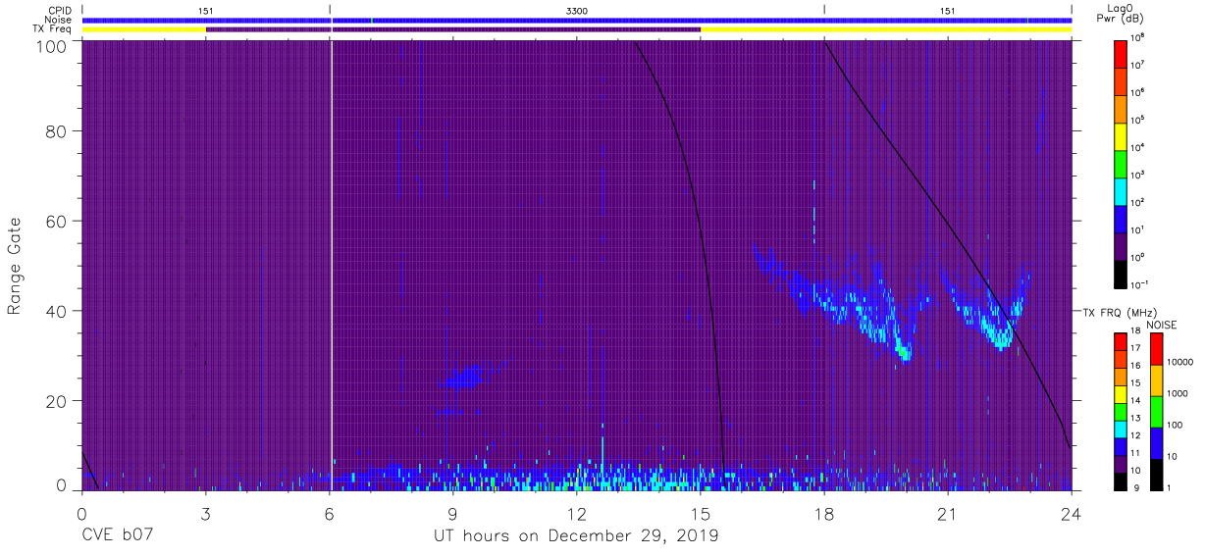The width and height of the screenshot is (1205, 556).
Task: Click the 9 label on TX FRQ scale
Action: (1135, 487)
